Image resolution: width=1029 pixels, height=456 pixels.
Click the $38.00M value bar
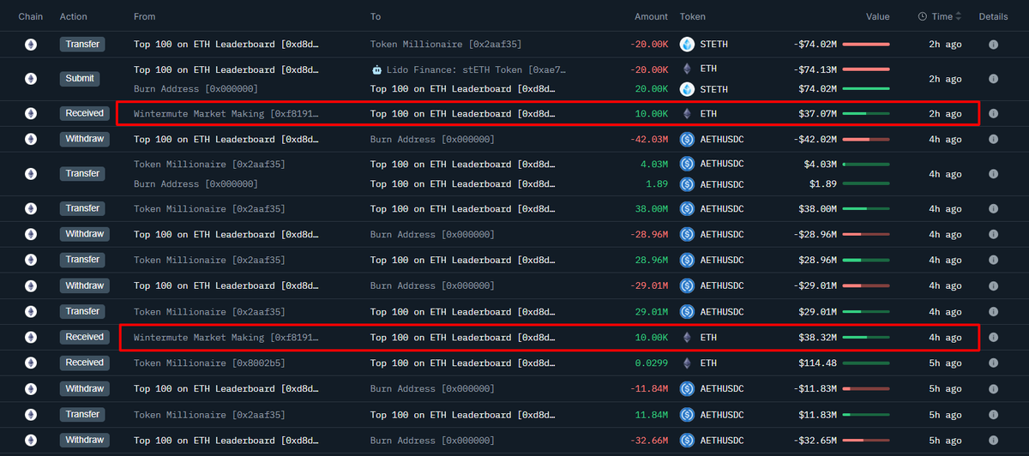pyautogui.click(x=866, y=208)
